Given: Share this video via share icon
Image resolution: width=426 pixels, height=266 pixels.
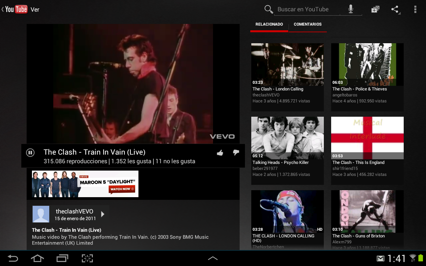Looking at the screenshot, I should (x=395, y=9).
